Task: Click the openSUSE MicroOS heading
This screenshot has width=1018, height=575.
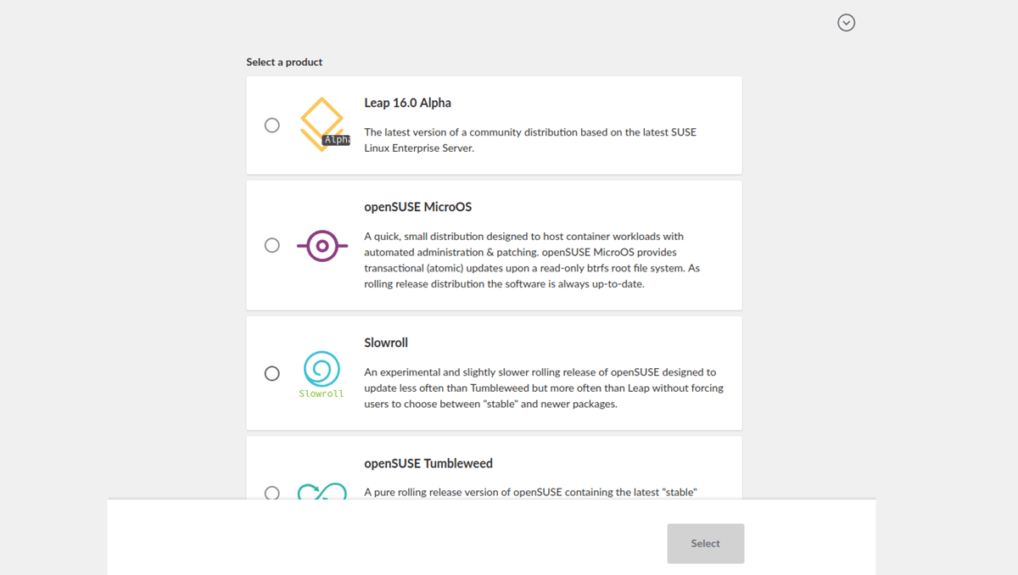Action: click(418, 207)
